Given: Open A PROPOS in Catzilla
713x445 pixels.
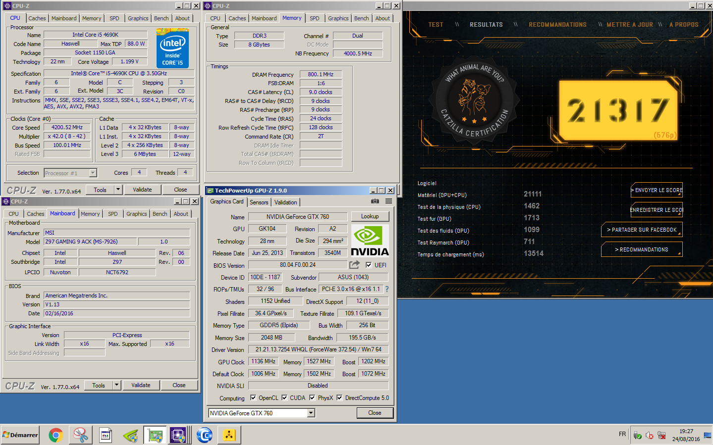Looking at the screenshot, I should tap(684, 25).
